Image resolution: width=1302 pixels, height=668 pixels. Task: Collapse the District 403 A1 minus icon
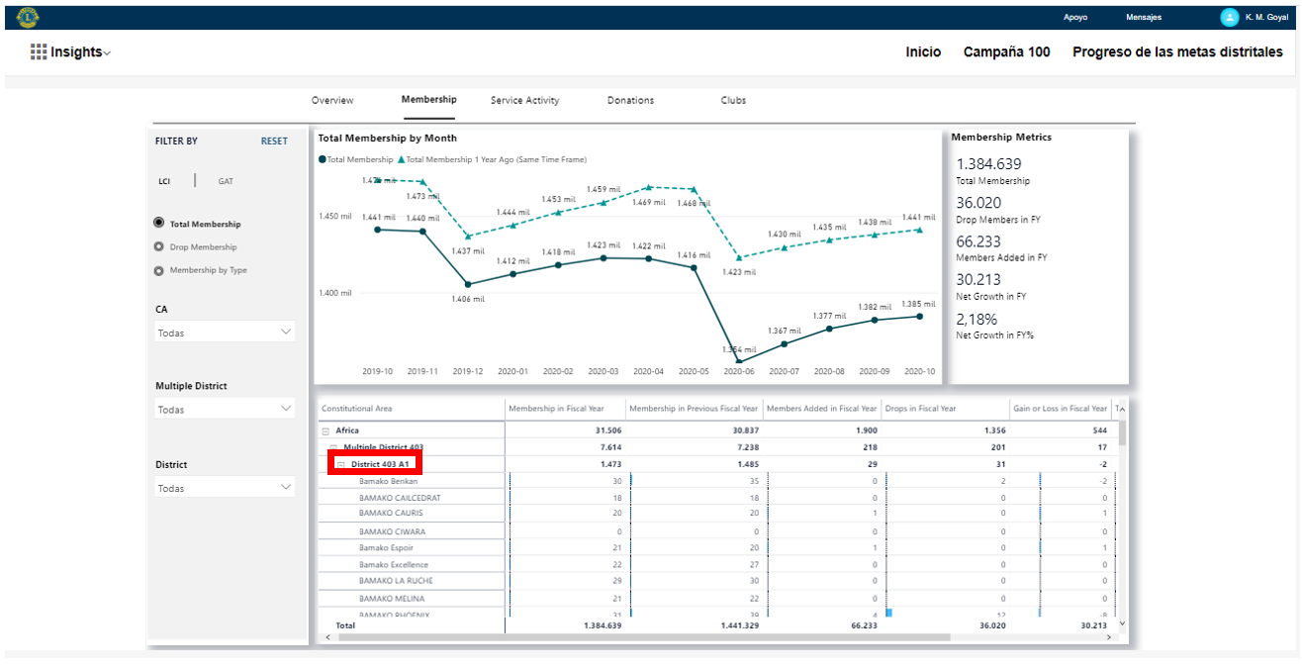pos(340,464)
